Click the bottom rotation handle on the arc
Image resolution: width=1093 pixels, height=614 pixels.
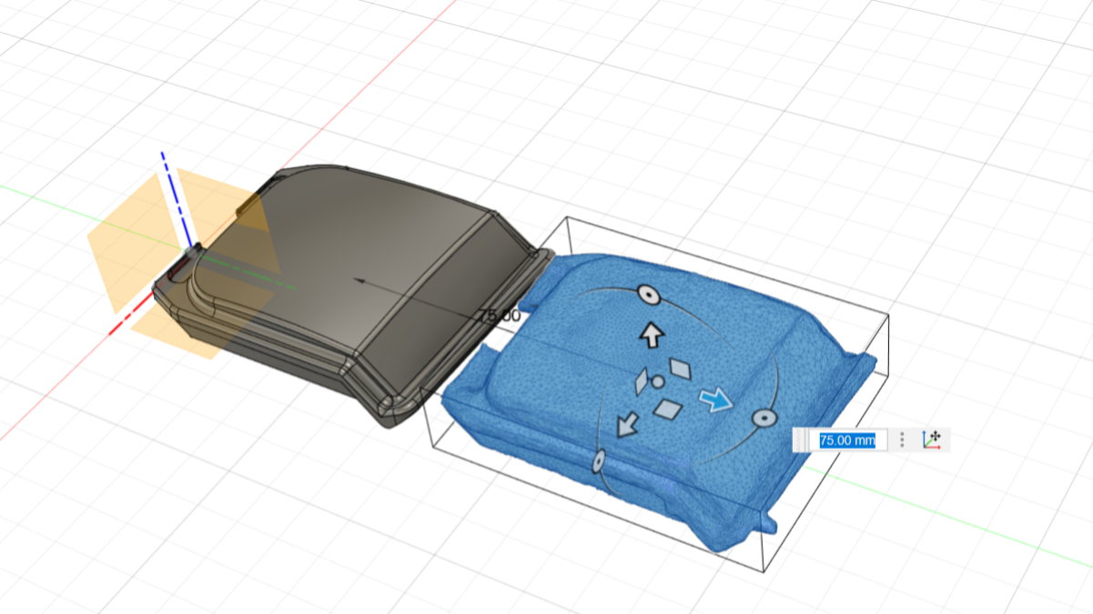click(599, 462)
